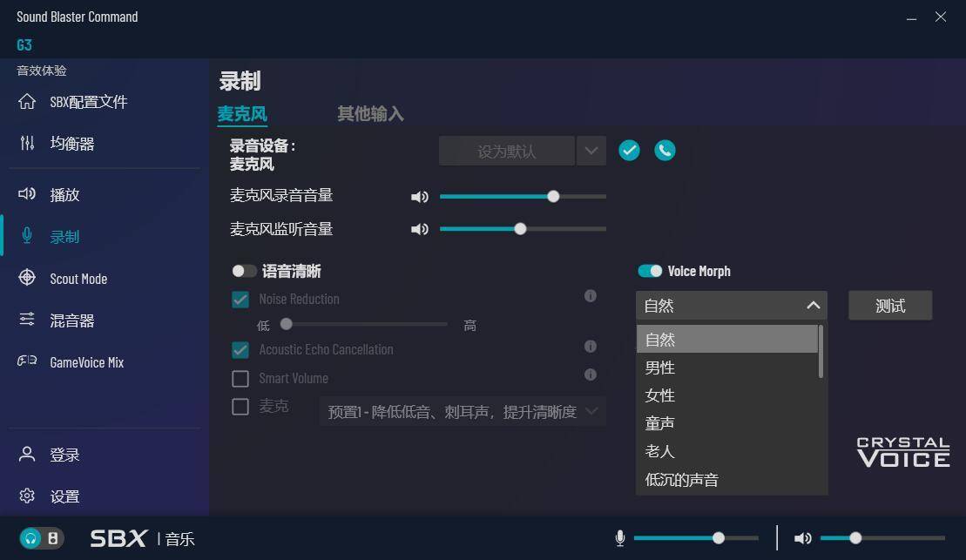Image resolution: width=966 pixels, height=560 pixels.
Task: Adjust Noise Reduction level slider
Action: (x=364, y=324)
